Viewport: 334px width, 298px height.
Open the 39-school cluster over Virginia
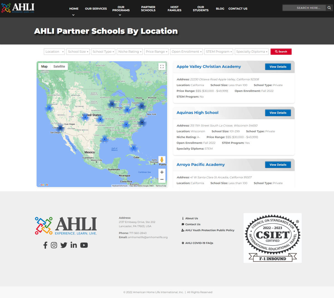point(142,123)
